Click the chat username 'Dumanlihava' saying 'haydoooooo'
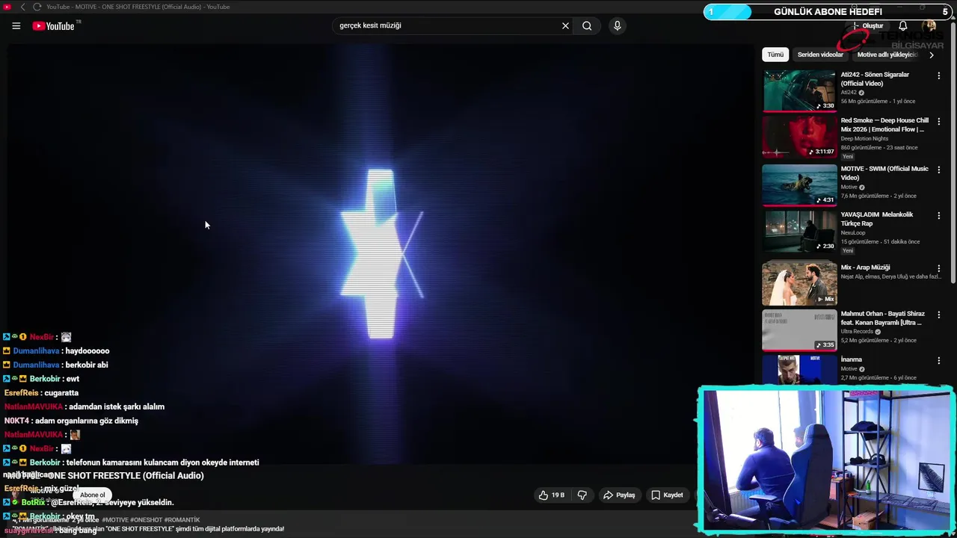957x538 pixels. click(x=36, y=350)
